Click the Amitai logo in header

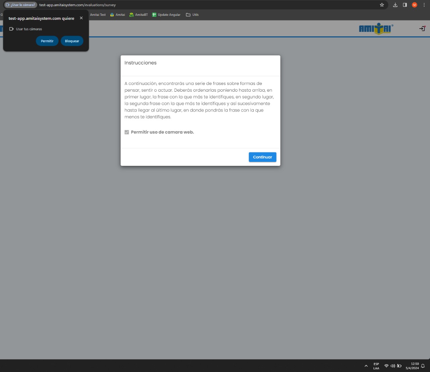coord(376,29)
